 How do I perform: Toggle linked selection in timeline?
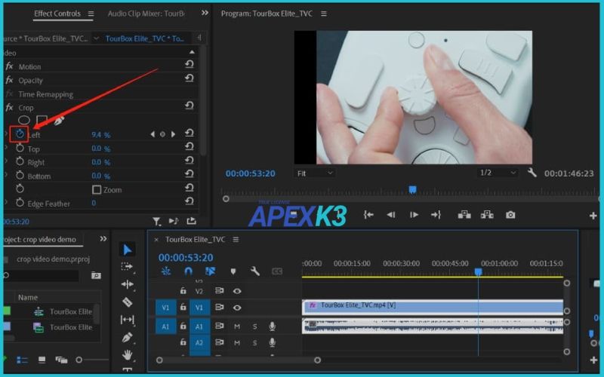[211, 271]
